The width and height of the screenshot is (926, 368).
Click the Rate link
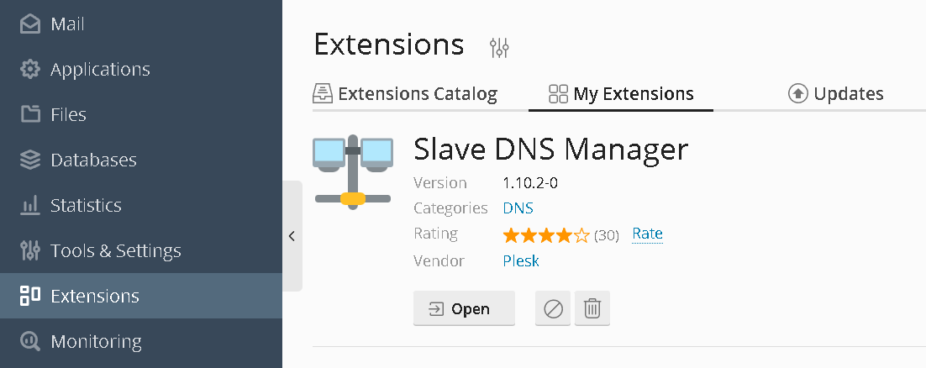point(647,234)
